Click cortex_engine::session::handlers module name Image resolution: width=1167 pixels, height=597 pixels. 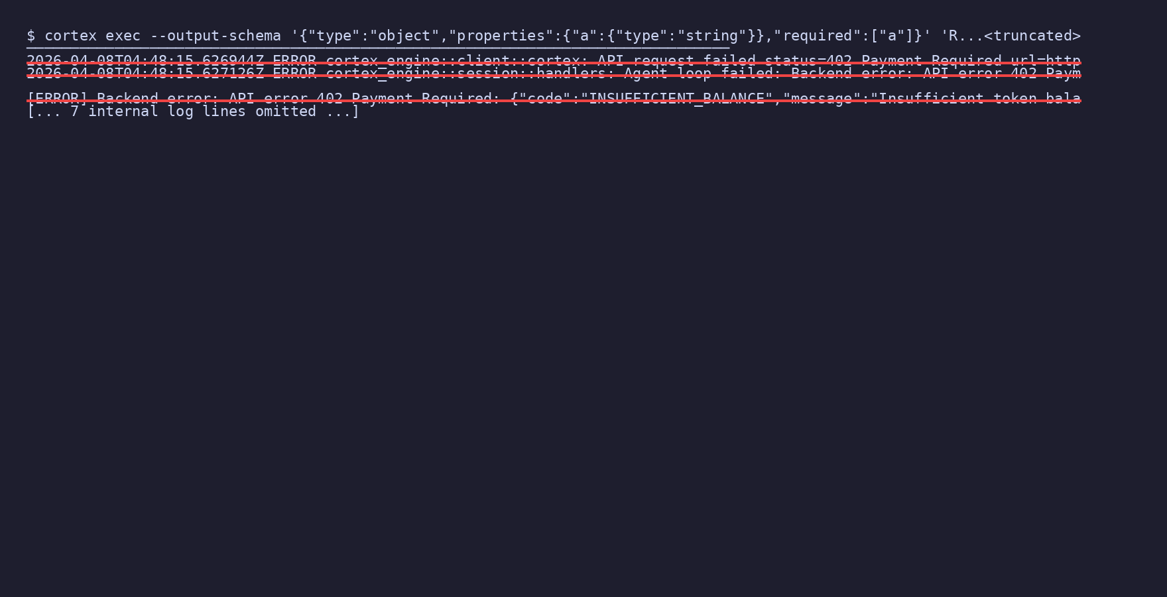[466, 74]
